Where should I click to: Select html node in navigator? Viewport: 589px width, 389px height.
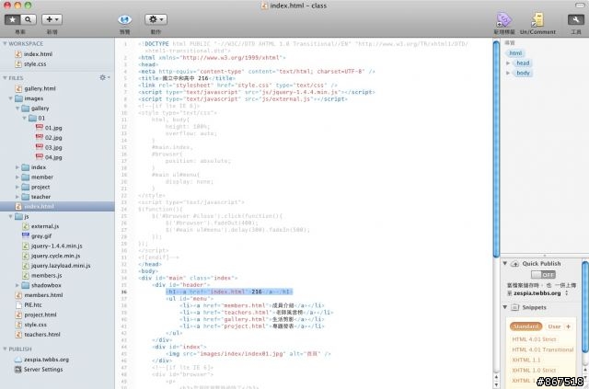515,53
